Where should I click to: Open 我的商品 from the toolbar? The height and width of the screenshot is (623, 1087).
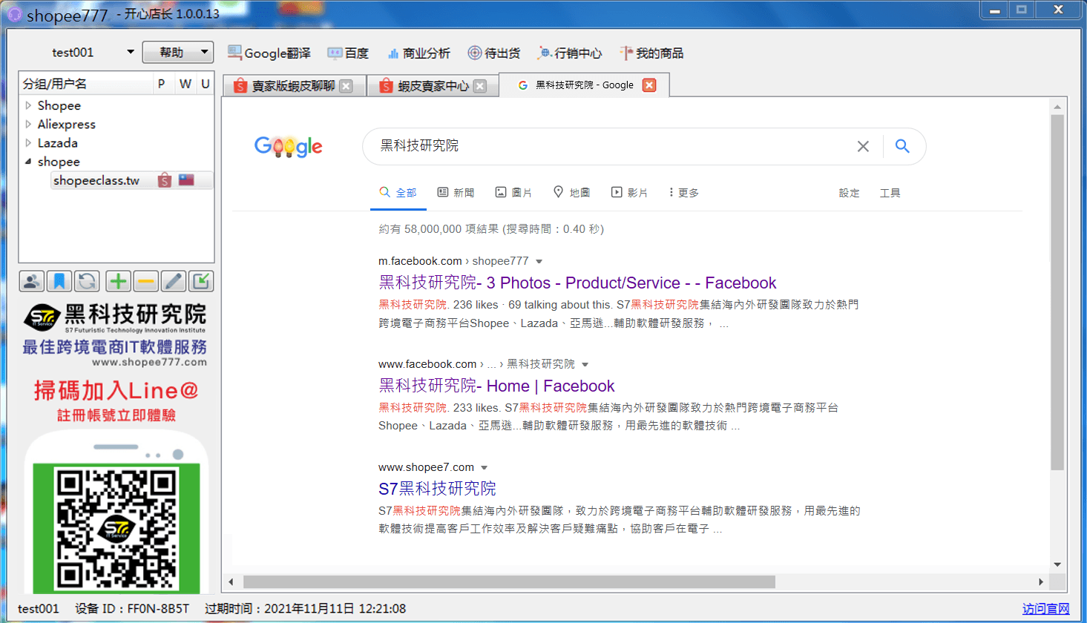[652, 53]
